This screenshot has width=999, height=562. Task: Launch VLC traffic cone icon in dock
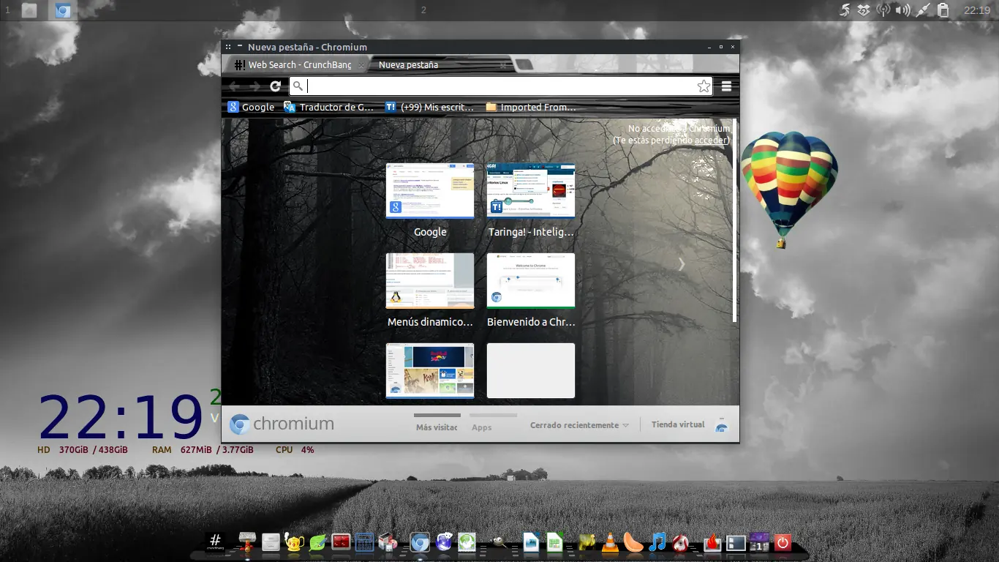tap(609, 542)
